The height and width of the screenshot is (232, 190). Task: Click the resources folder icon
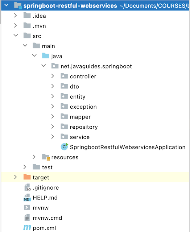point(46,157)
